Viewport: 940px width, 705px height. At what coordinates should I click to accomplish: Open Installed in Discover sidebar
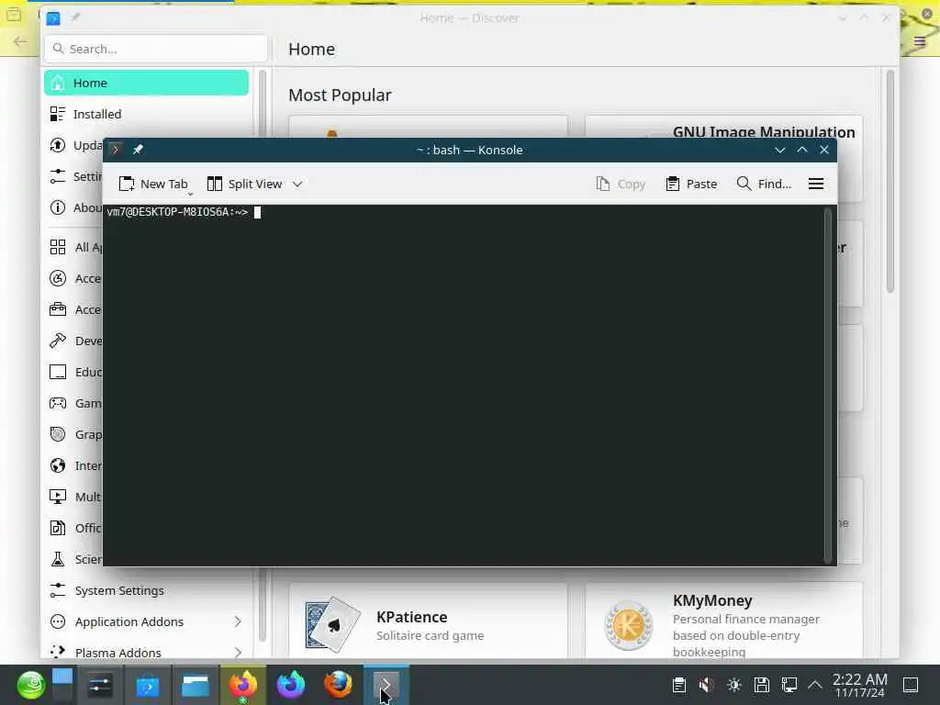(146, 114)
